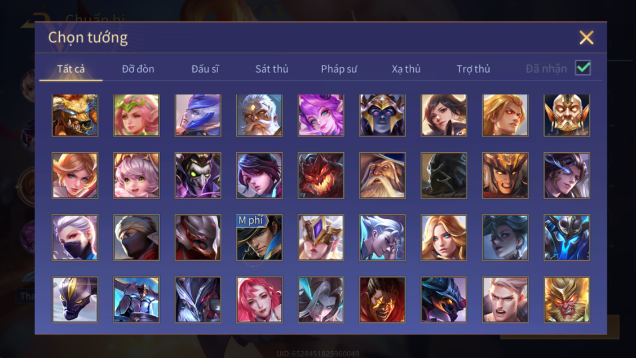The image size is (636, 358).
Task: Pick the golden-helmet bearded warrior portrait
Action: pyautogui.click(x=567, y=115)
